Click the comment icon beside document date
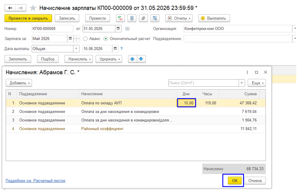The width and height of the screenshot is (300, 195). coord(127,29)
